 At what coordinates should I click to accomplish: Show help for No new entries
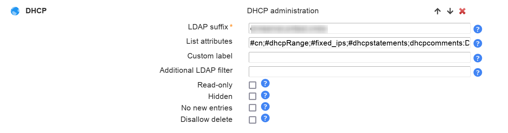tap(265, 106)
